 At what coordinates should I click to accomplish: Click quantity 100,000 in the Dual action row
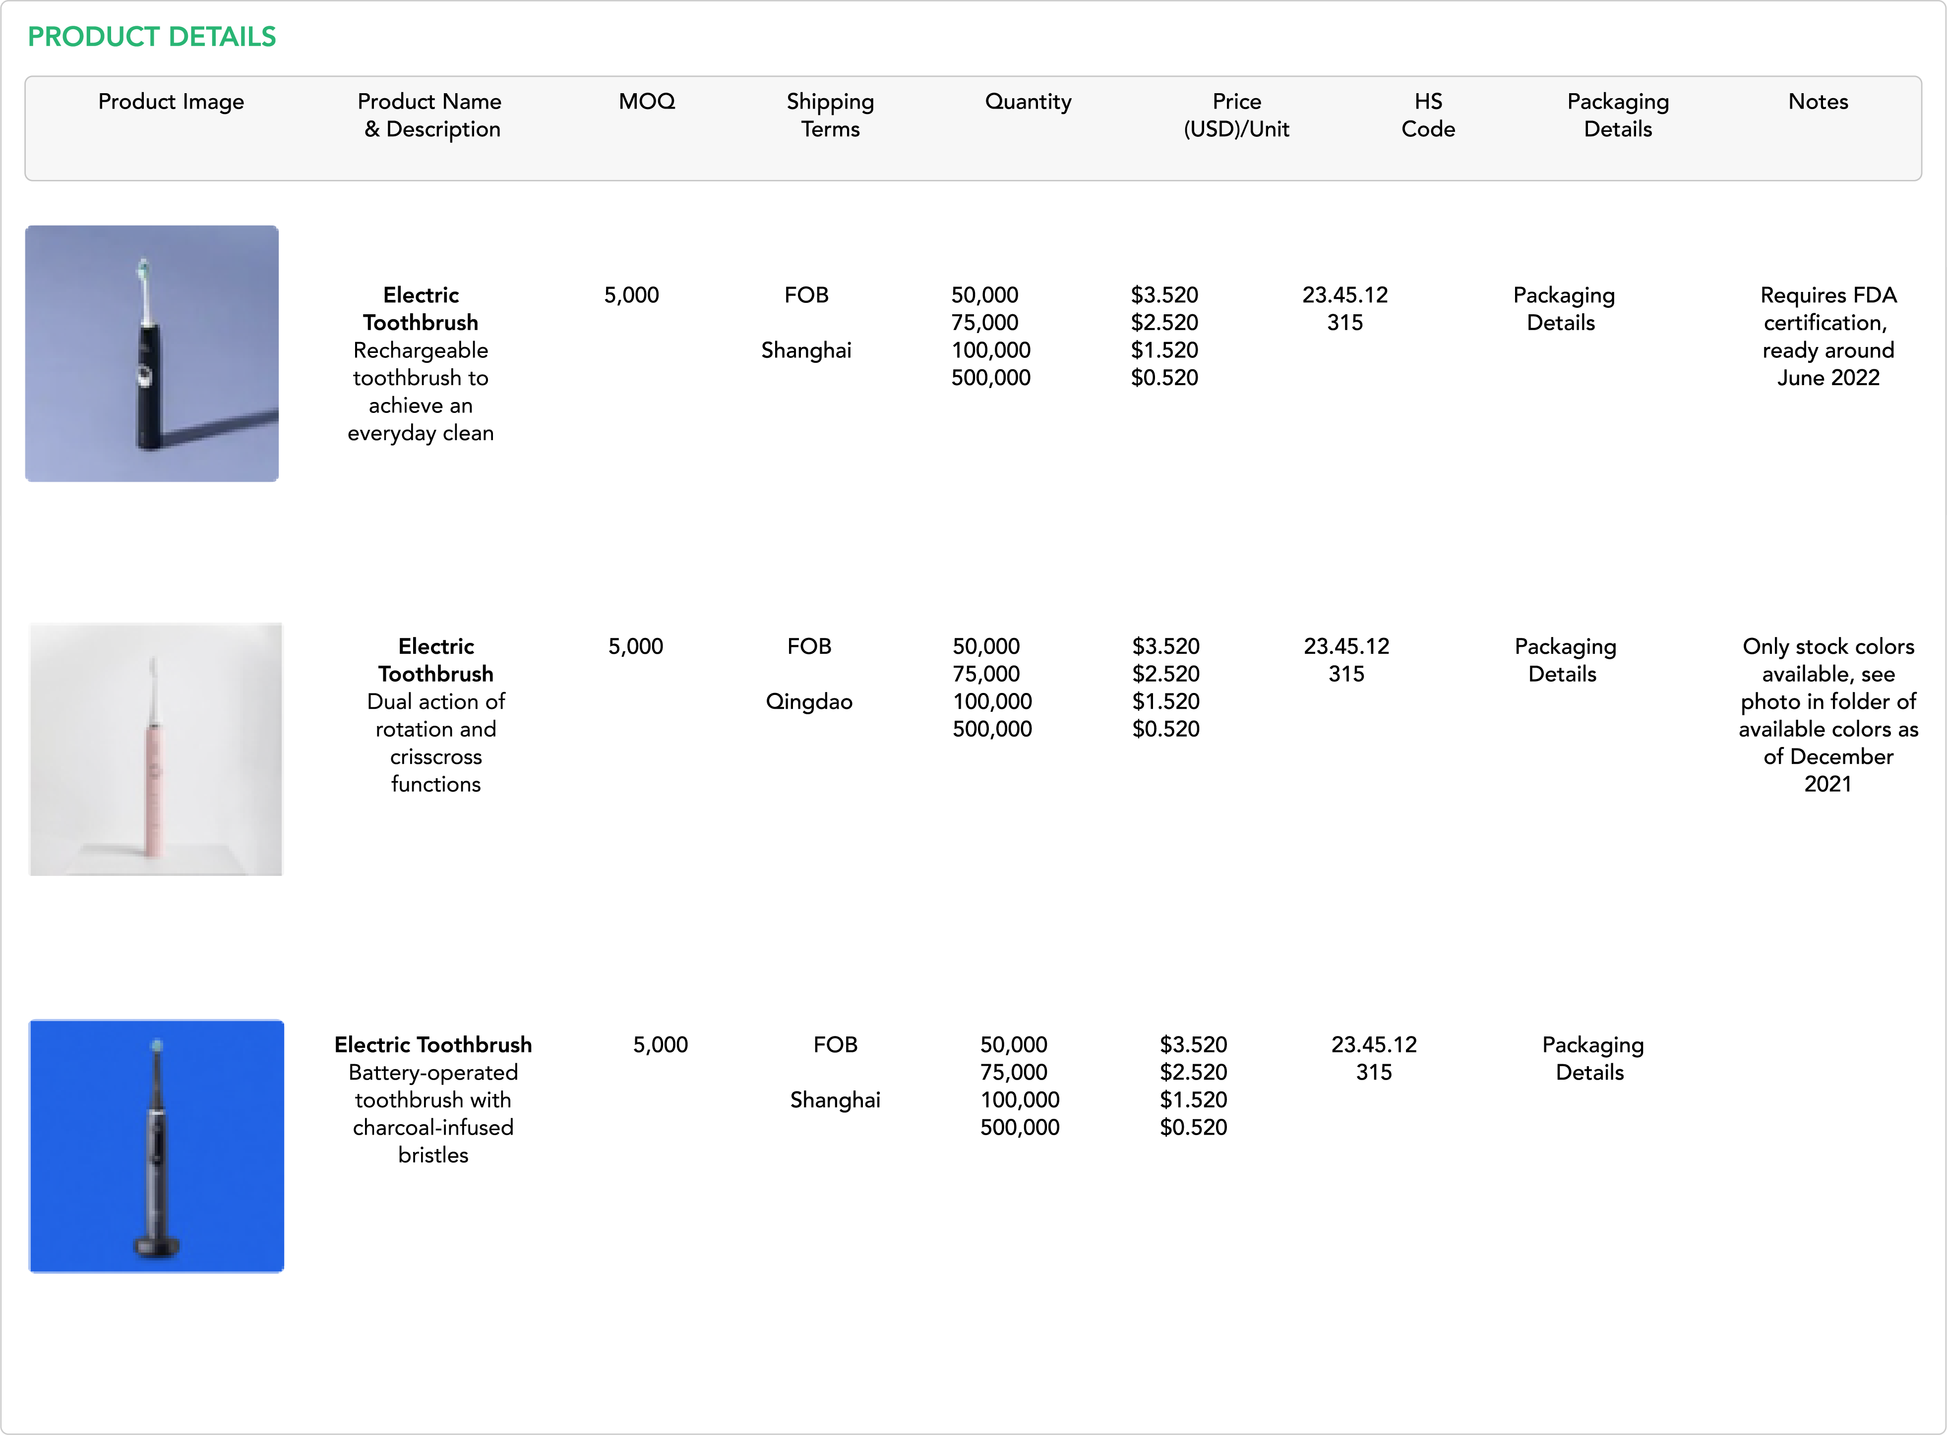(992, 702)
